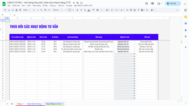Switch to the 'Setup' sheet tab
Screen dimensions: 189x106
click(x=19, y=104)
